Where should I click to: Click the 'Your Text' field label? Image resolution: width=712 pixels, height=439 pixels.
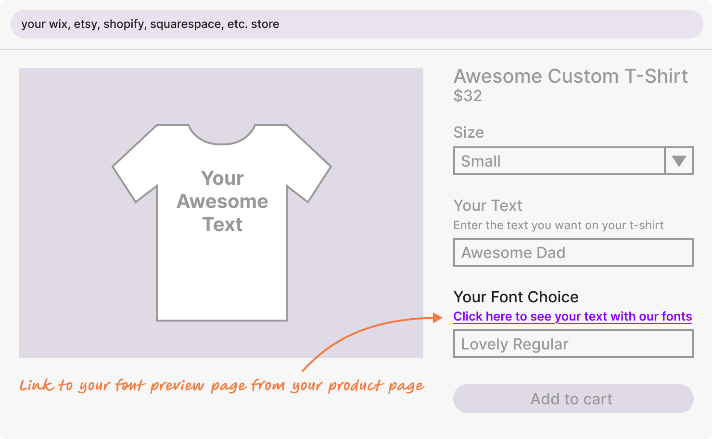click(x=488, y=206)
